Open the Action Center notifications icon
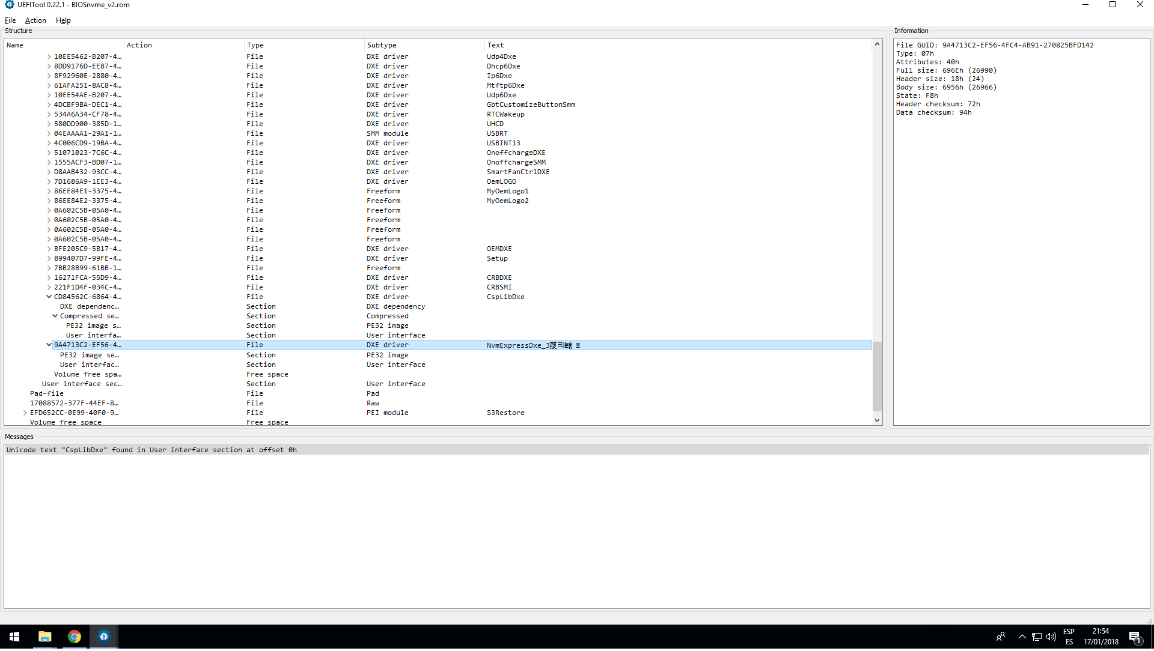 (x=1135, y=638)
